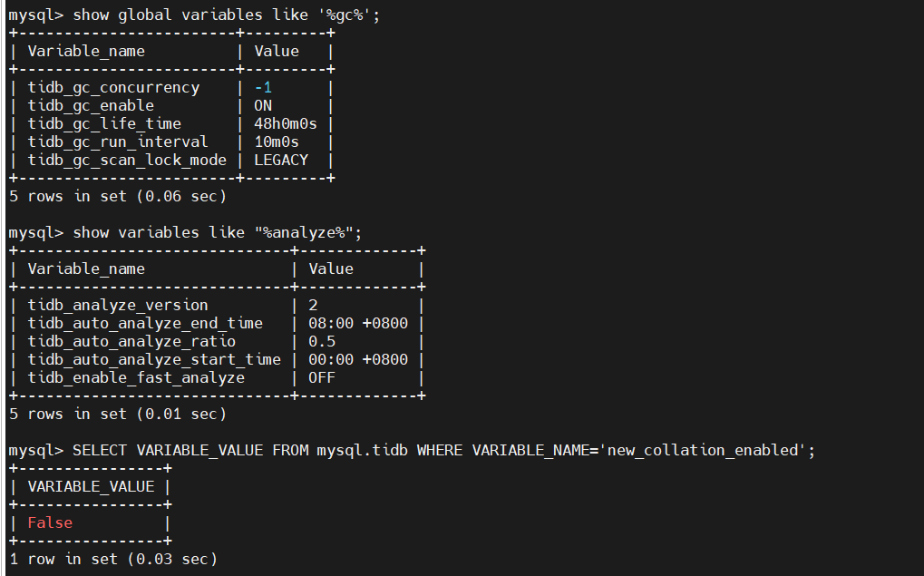Click the OFF value for fast analyze
This screenshot has width=924, height=576.
click(x=322, y=378)
